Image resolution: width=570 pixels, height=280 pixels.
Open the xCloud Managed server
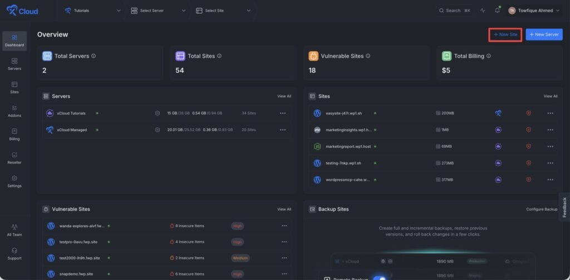tap(72, 130)
